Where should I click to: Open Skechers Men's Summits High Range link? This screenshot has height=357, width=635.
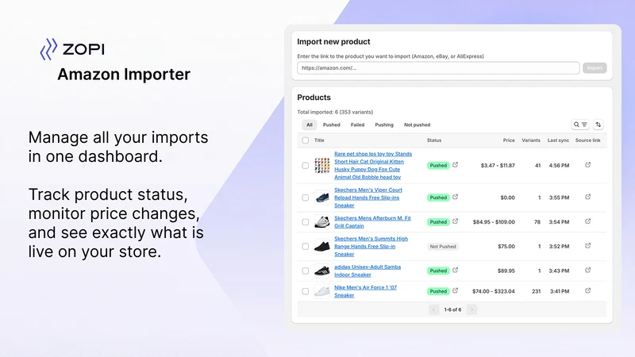point(371,247)
